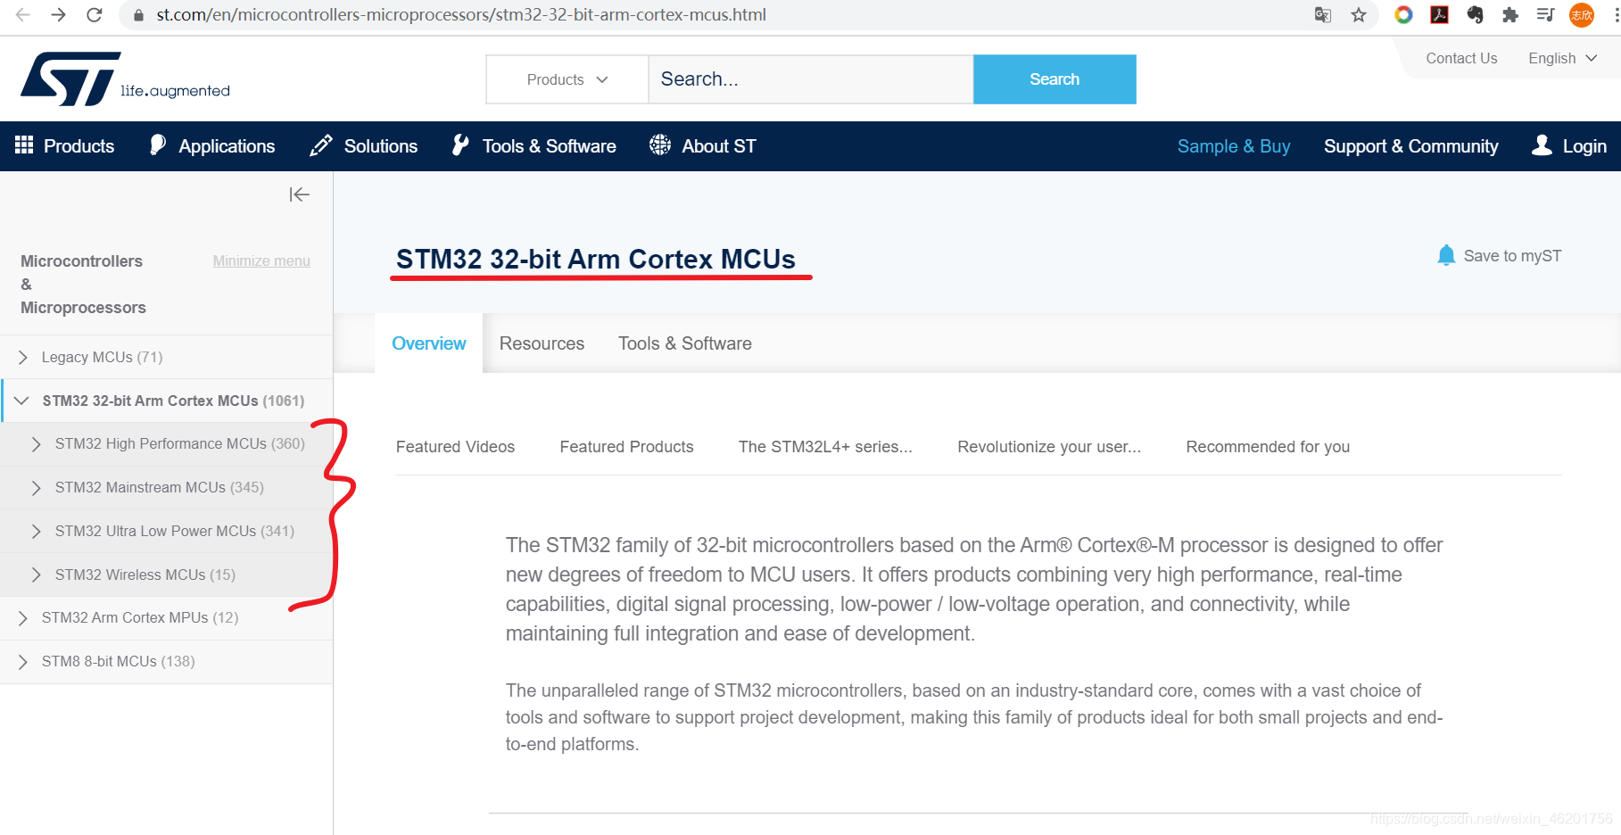
Task: Jump to Recommended for you section
Action: (1268, 447)
